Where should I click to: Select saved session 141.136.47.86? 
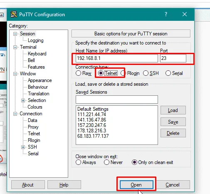tap(91, 120)
